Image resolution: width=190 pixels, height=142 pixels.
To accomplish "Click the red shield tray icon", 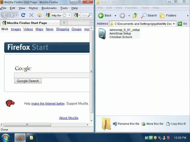I will pos(168,137).
